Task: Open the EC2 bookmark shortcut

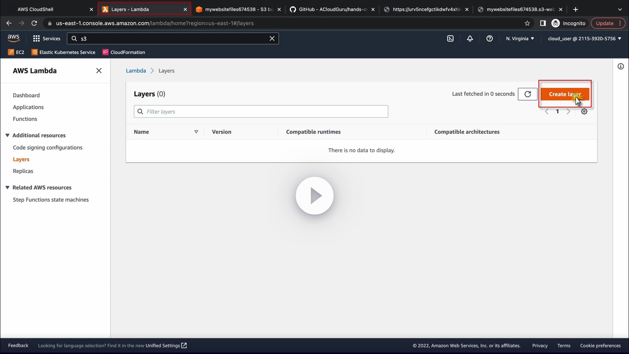Action: pyautogui.click(x=16, y=52)
